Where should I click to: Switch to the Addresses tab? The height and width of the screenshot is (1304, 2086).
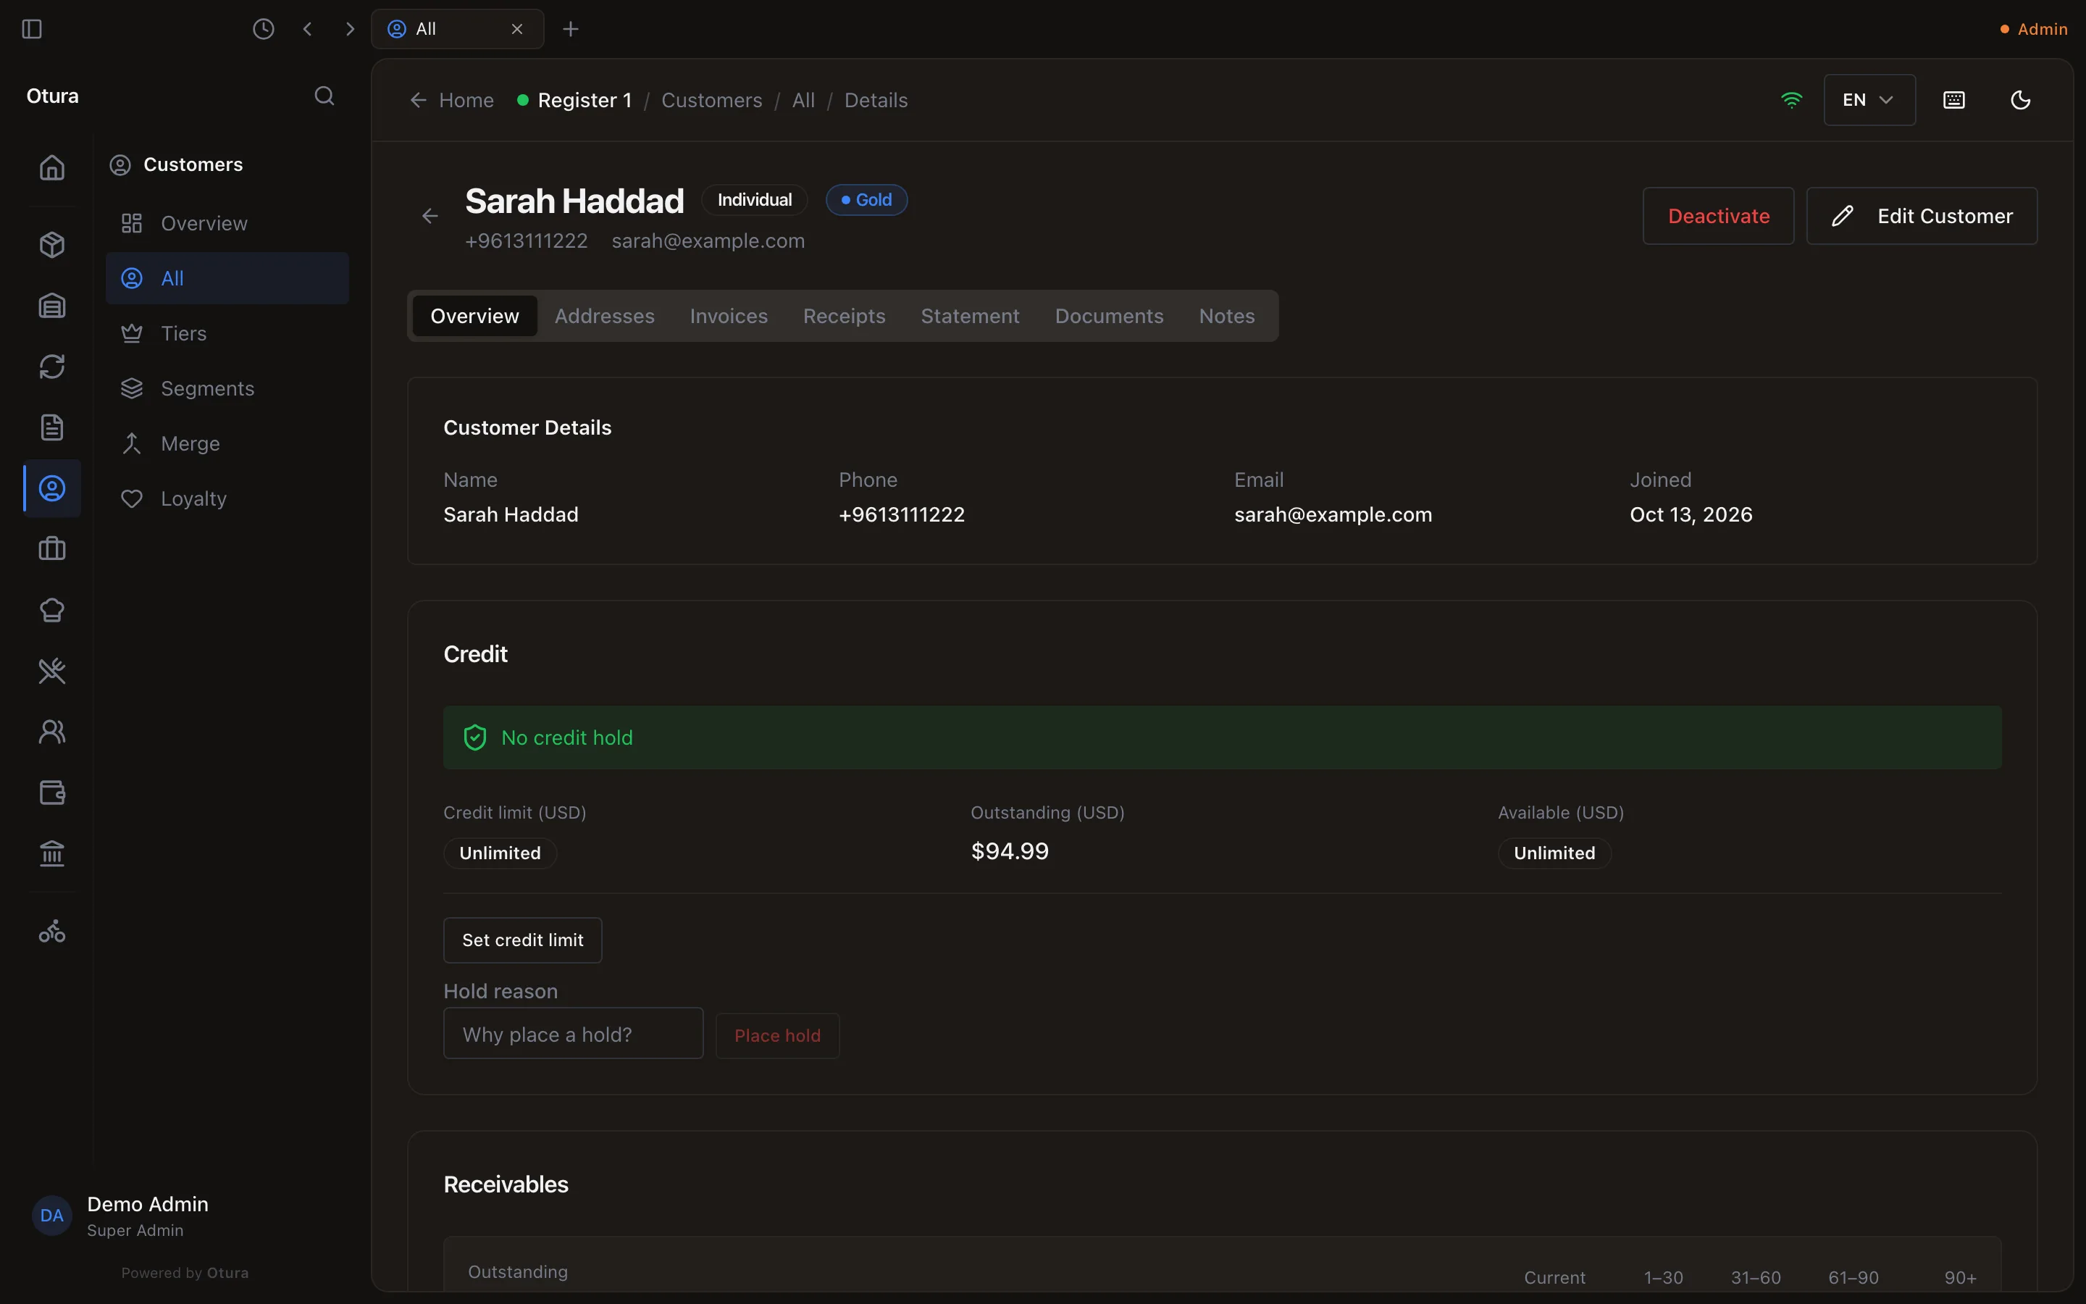pyautogui.click(x=604, y=316)
